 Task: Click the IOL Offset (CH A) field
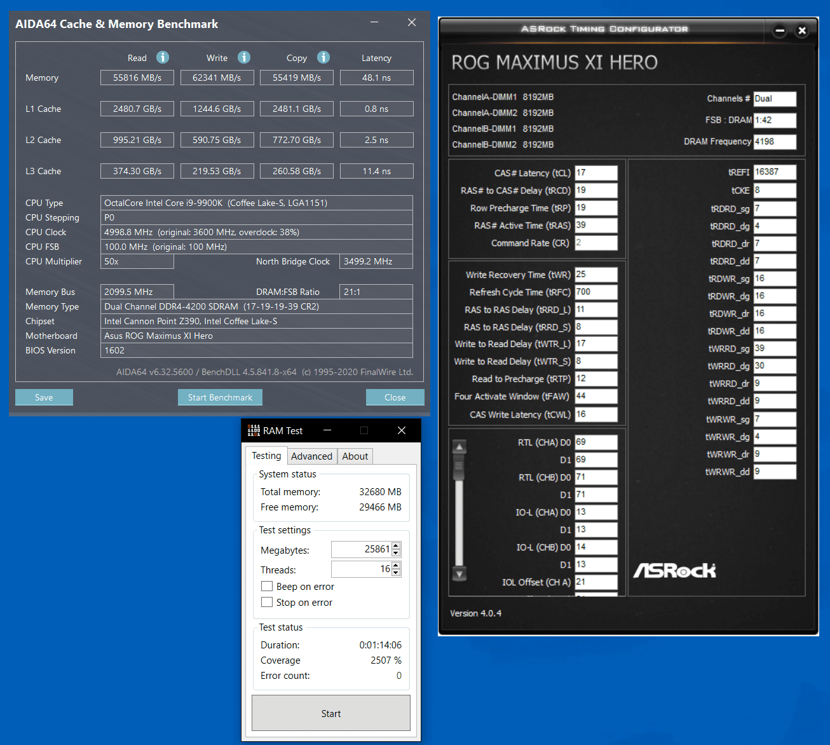pyautogui.click(x=596, y=582)
